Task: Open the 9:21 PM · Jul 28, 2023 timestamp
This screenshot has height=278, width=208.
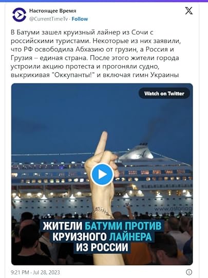Action: point(35,272)
